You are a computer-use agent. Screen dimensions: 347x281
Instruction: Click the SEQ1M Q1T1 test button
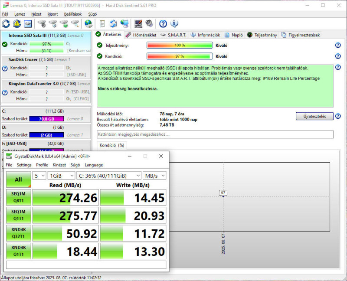pos(18,215)
